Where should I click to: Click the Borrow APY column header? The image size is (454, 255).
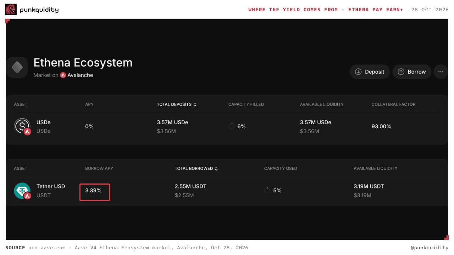click(x=99, y=169)
